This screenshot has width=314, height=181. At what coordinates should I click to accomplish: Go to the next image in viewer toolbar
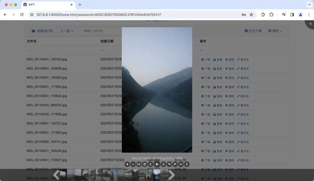coord(163,164)
